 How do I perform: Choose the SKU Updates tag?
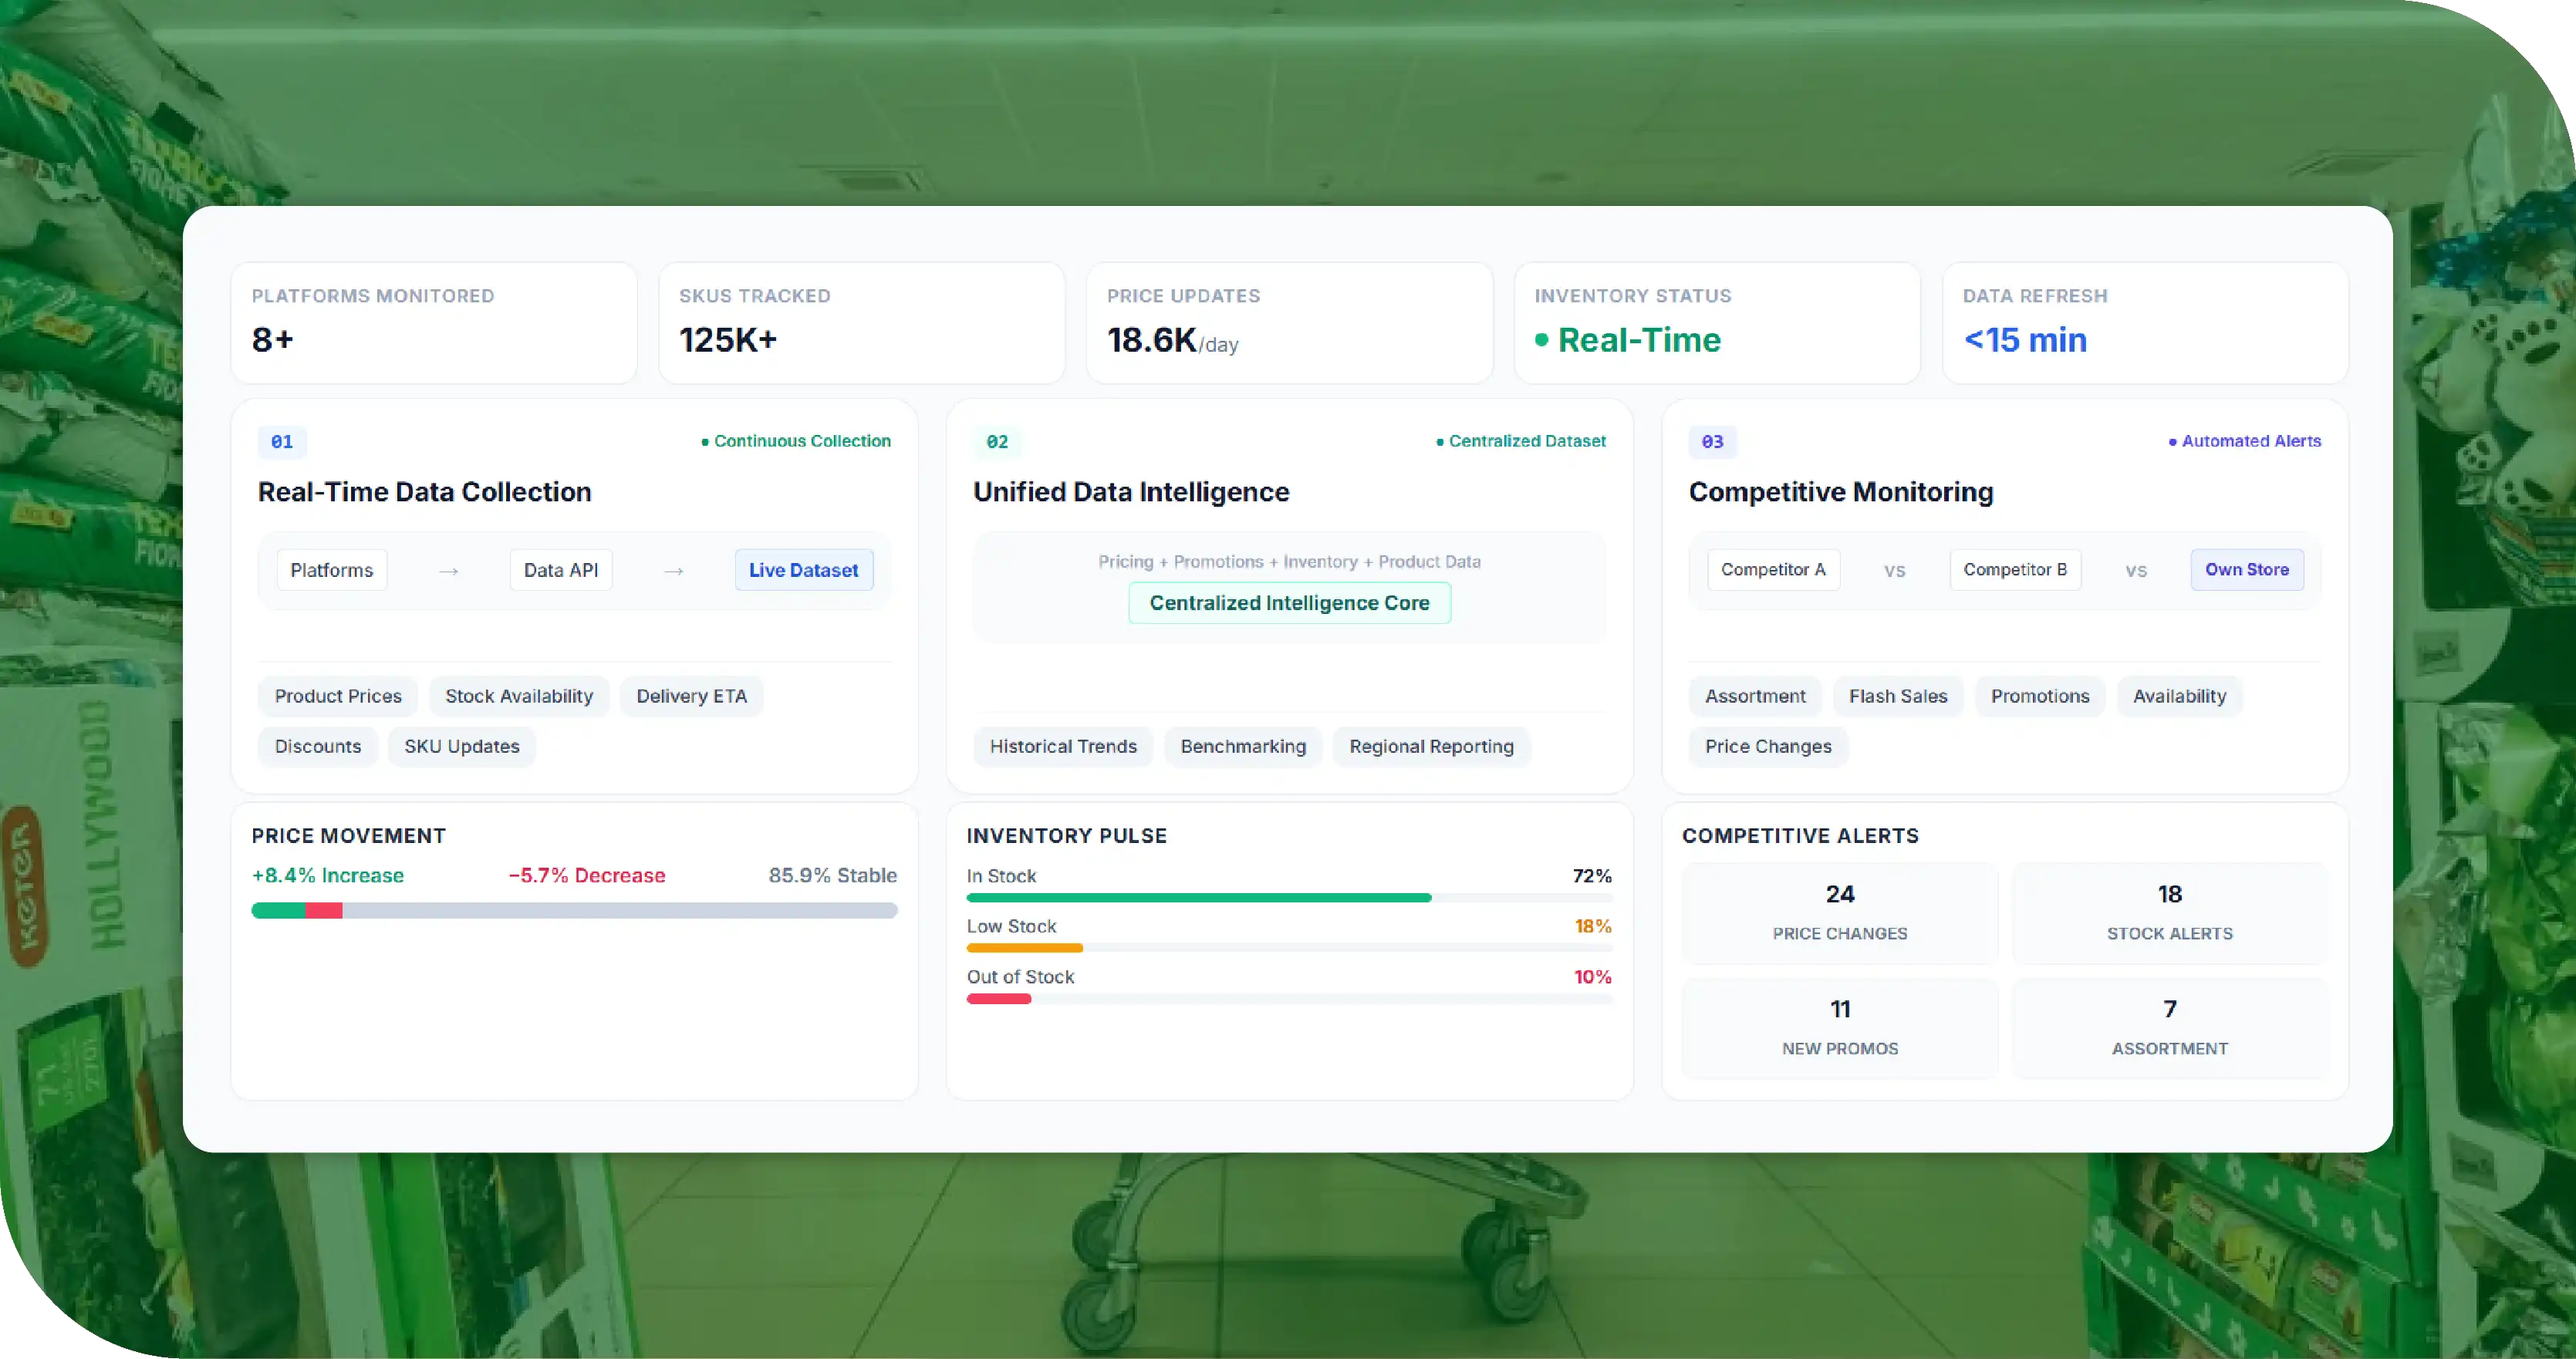pos(462,746)
